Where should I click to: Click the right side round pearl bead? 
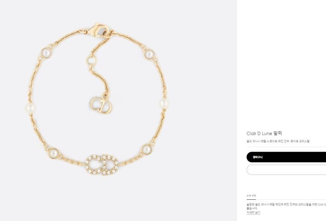(x=165, y=103)
